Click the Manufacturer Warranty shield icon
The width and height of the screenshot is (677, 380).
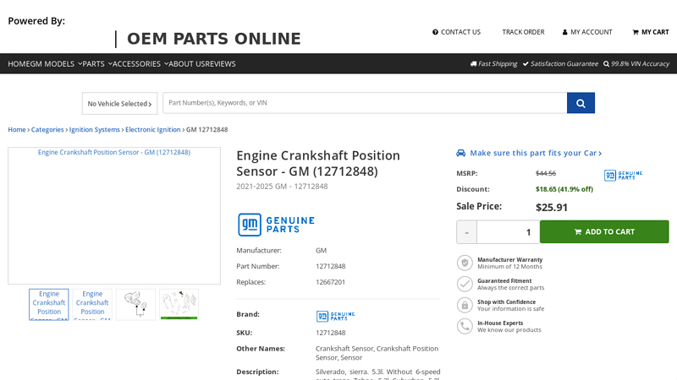465,263
